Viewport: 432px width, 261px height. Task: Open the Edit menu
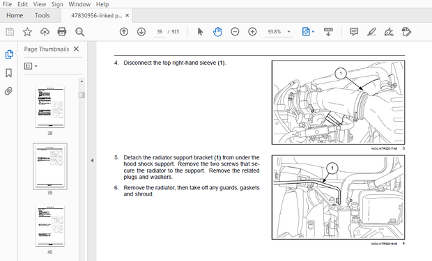click(x=22, y=4)
